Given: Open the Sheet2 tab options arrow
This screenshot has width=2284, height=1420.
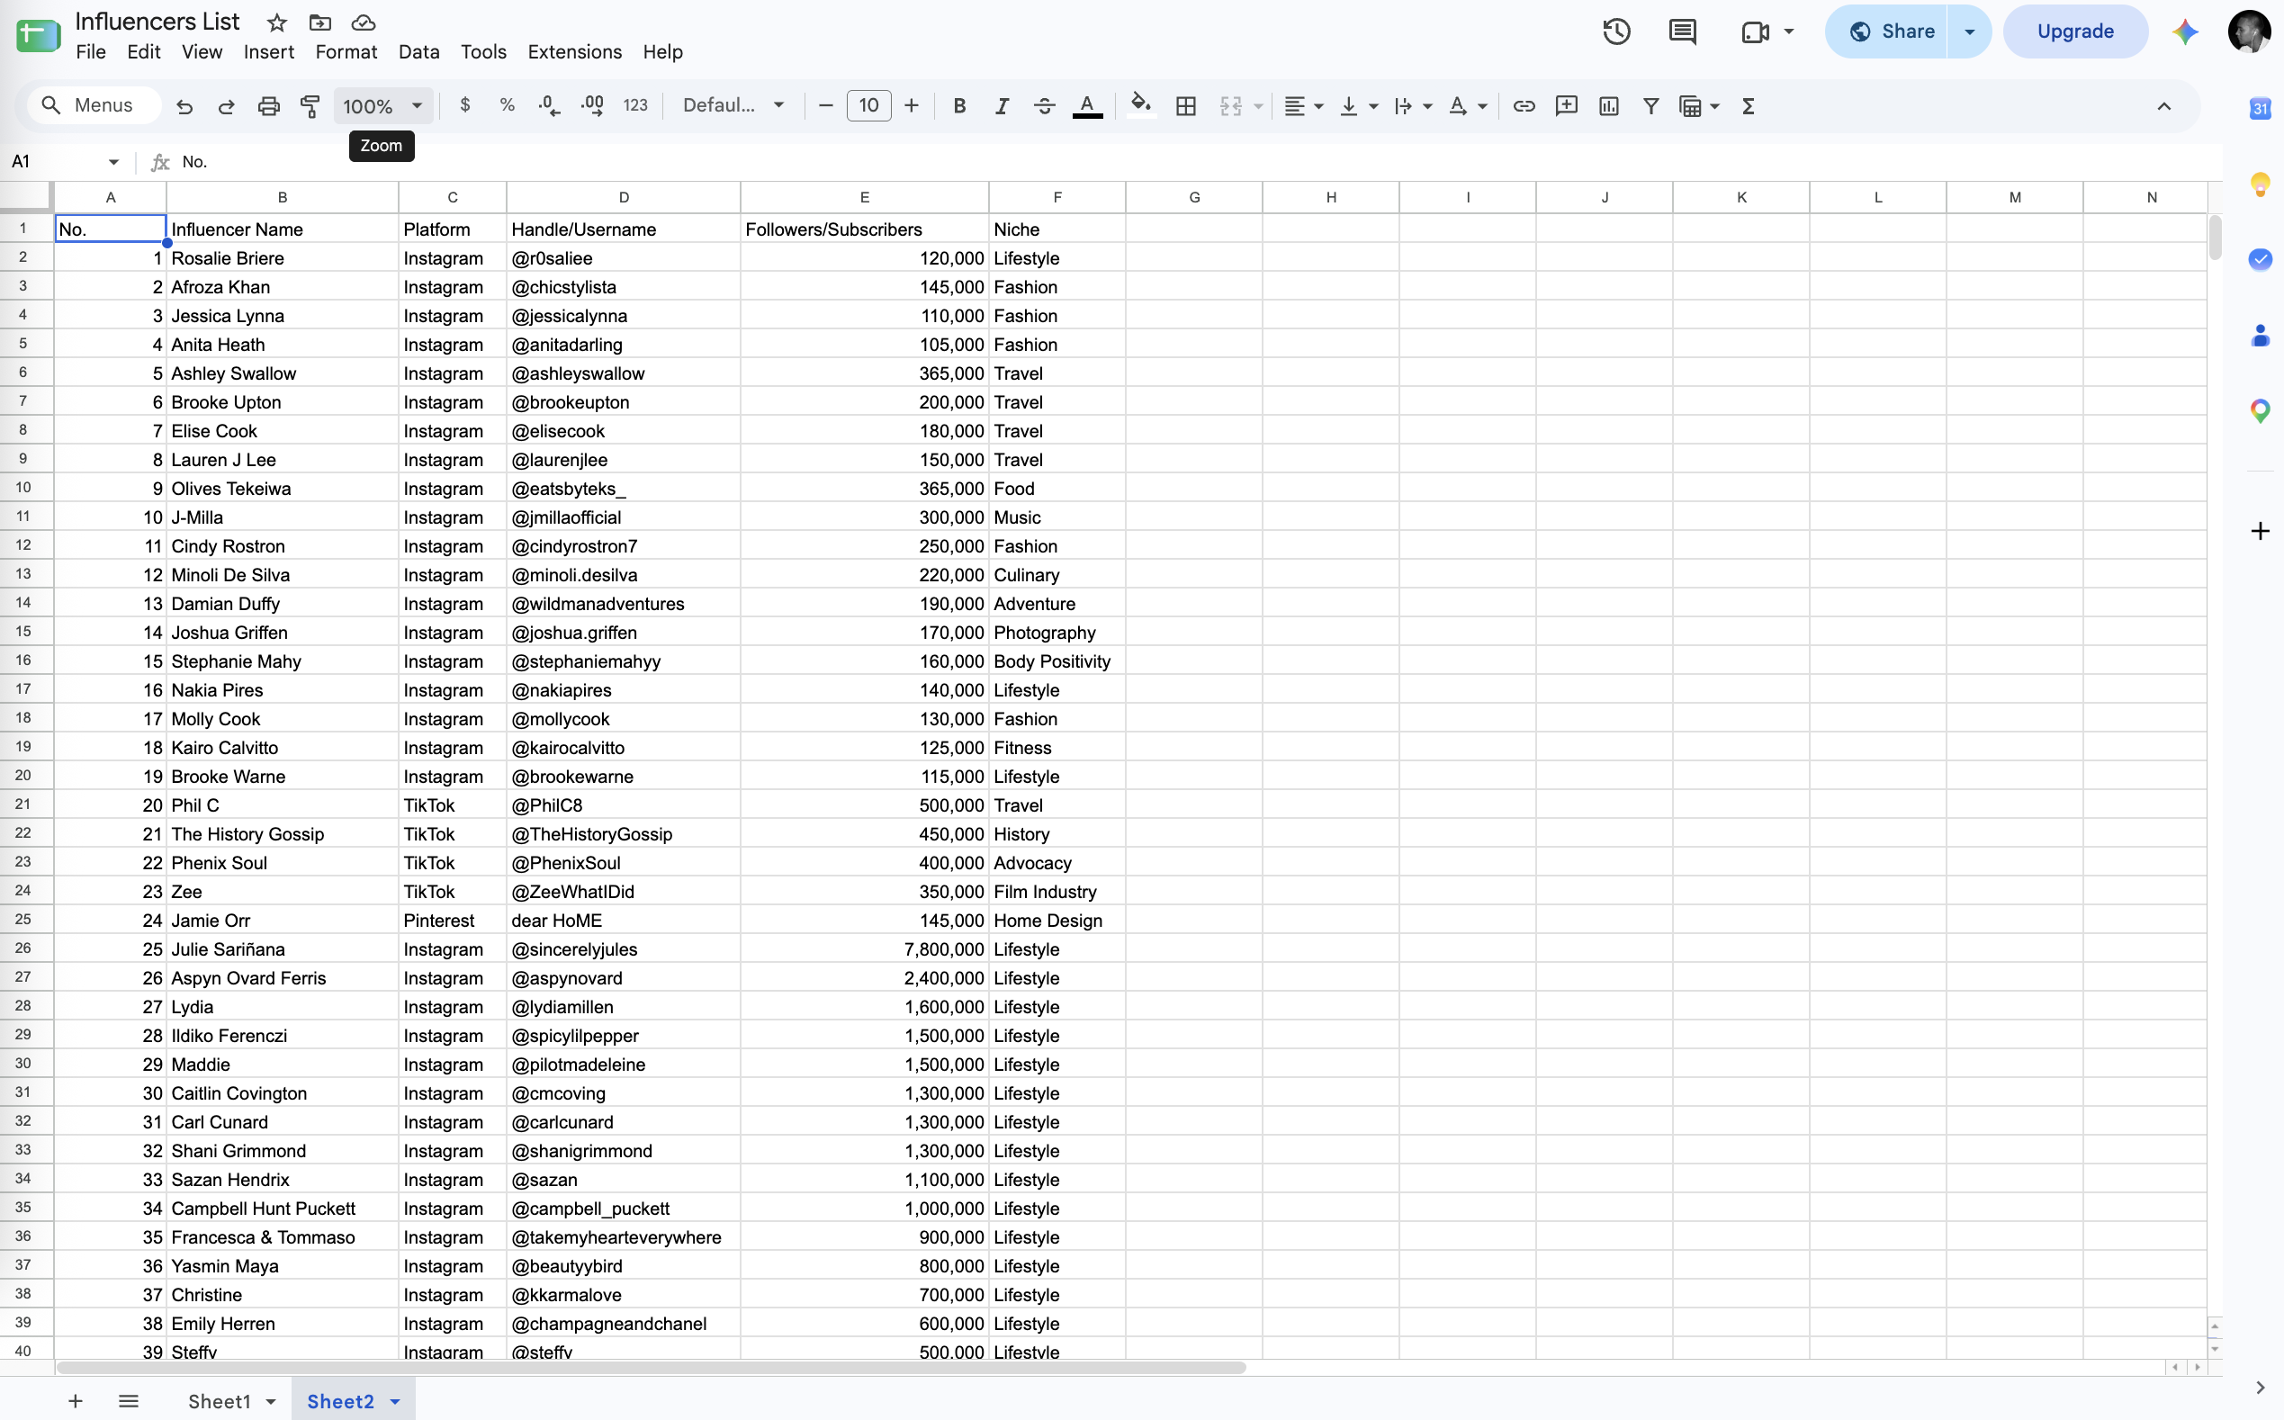Looking at the screenshot, I should click(x=395, y=1401).
